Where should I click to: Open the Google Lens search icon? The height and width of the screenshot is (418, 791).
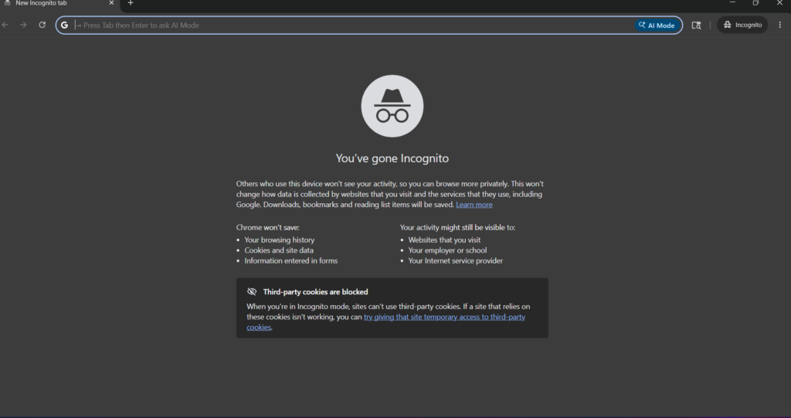tap(696, 25)
